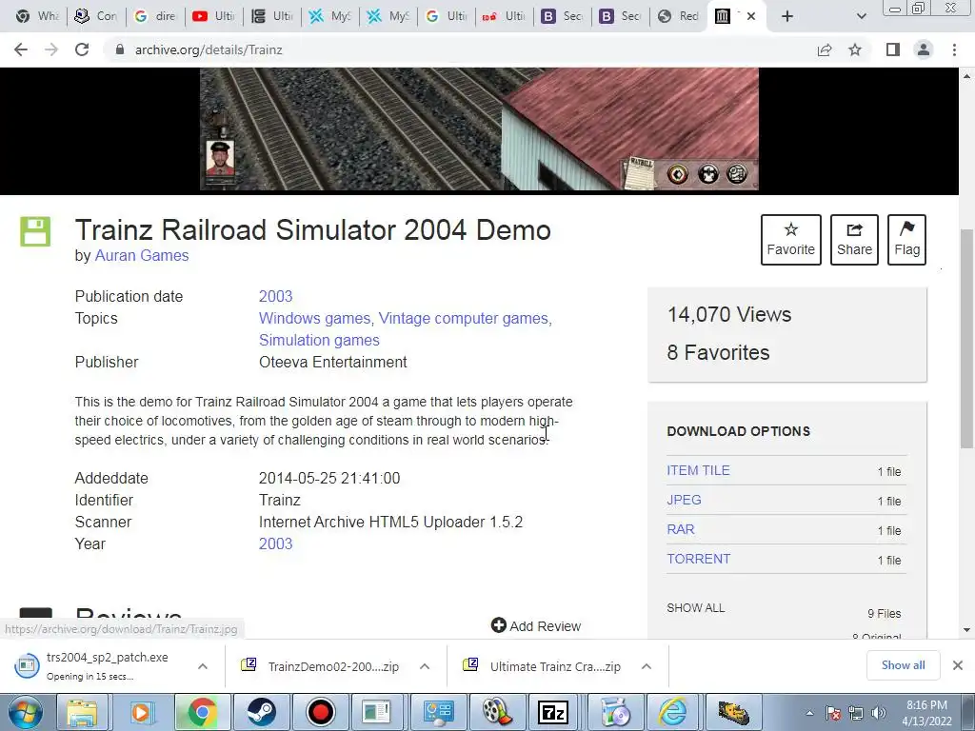Click the Favorite star button
The width and height of the screenshot is (975, 731).
click(791, 240)
